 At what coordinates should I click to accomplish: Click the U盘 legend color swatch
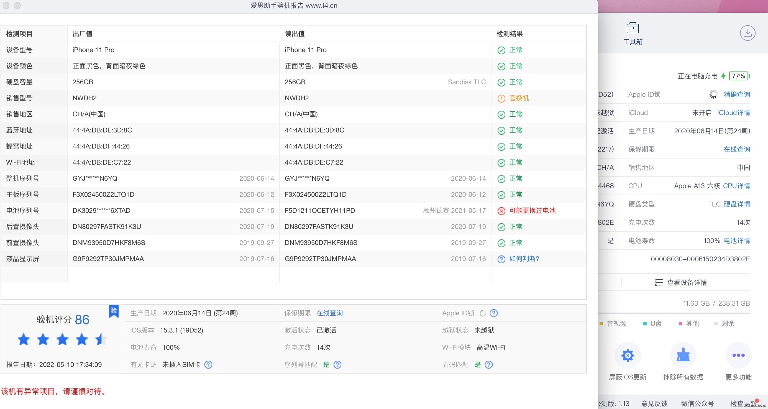[644, 324]
